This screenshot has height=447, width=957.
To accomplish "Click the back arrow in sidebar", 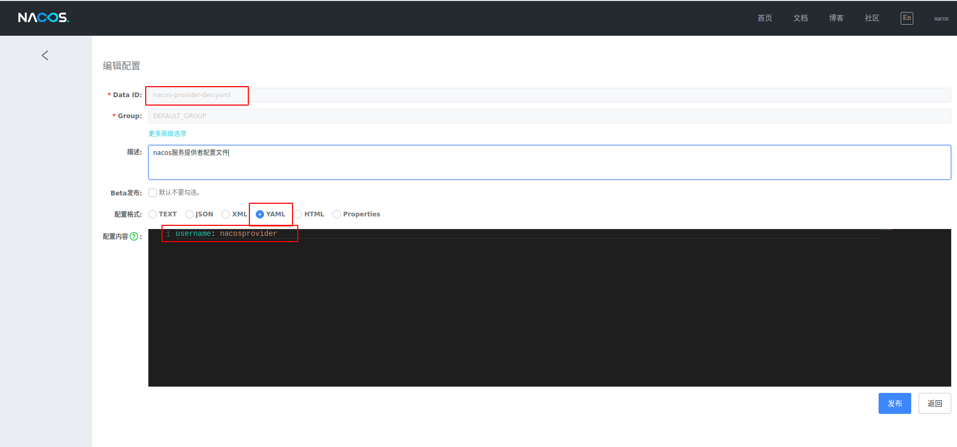I will (x=45, y=56).
